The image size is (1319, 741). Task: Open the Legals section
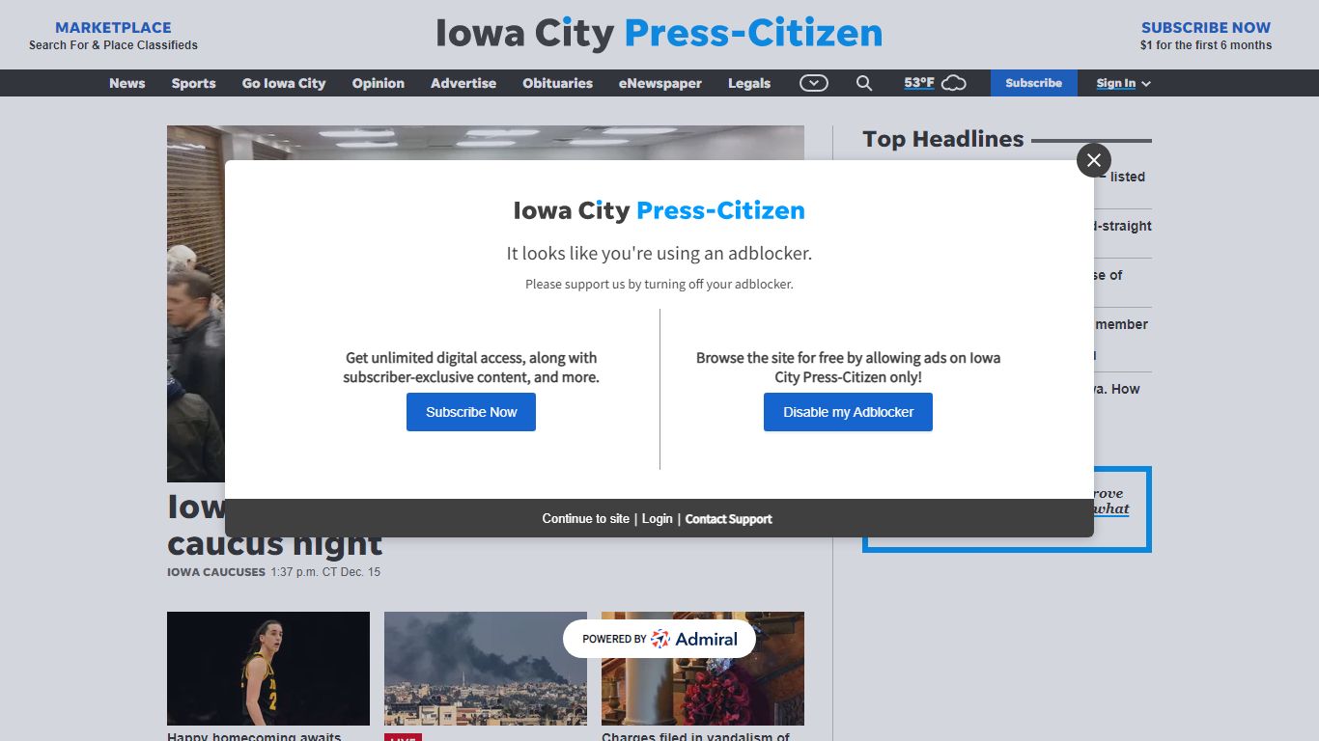coord(749,83)
